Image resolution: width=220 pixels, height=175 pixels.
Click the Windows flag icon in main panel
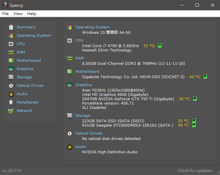(70, 27)
